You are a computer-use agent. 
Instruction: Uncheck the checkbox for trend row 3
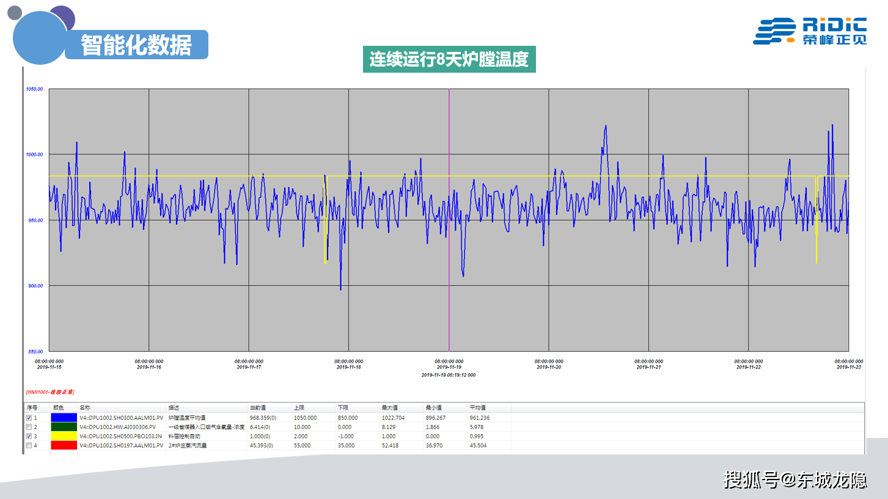click(29, 436)
